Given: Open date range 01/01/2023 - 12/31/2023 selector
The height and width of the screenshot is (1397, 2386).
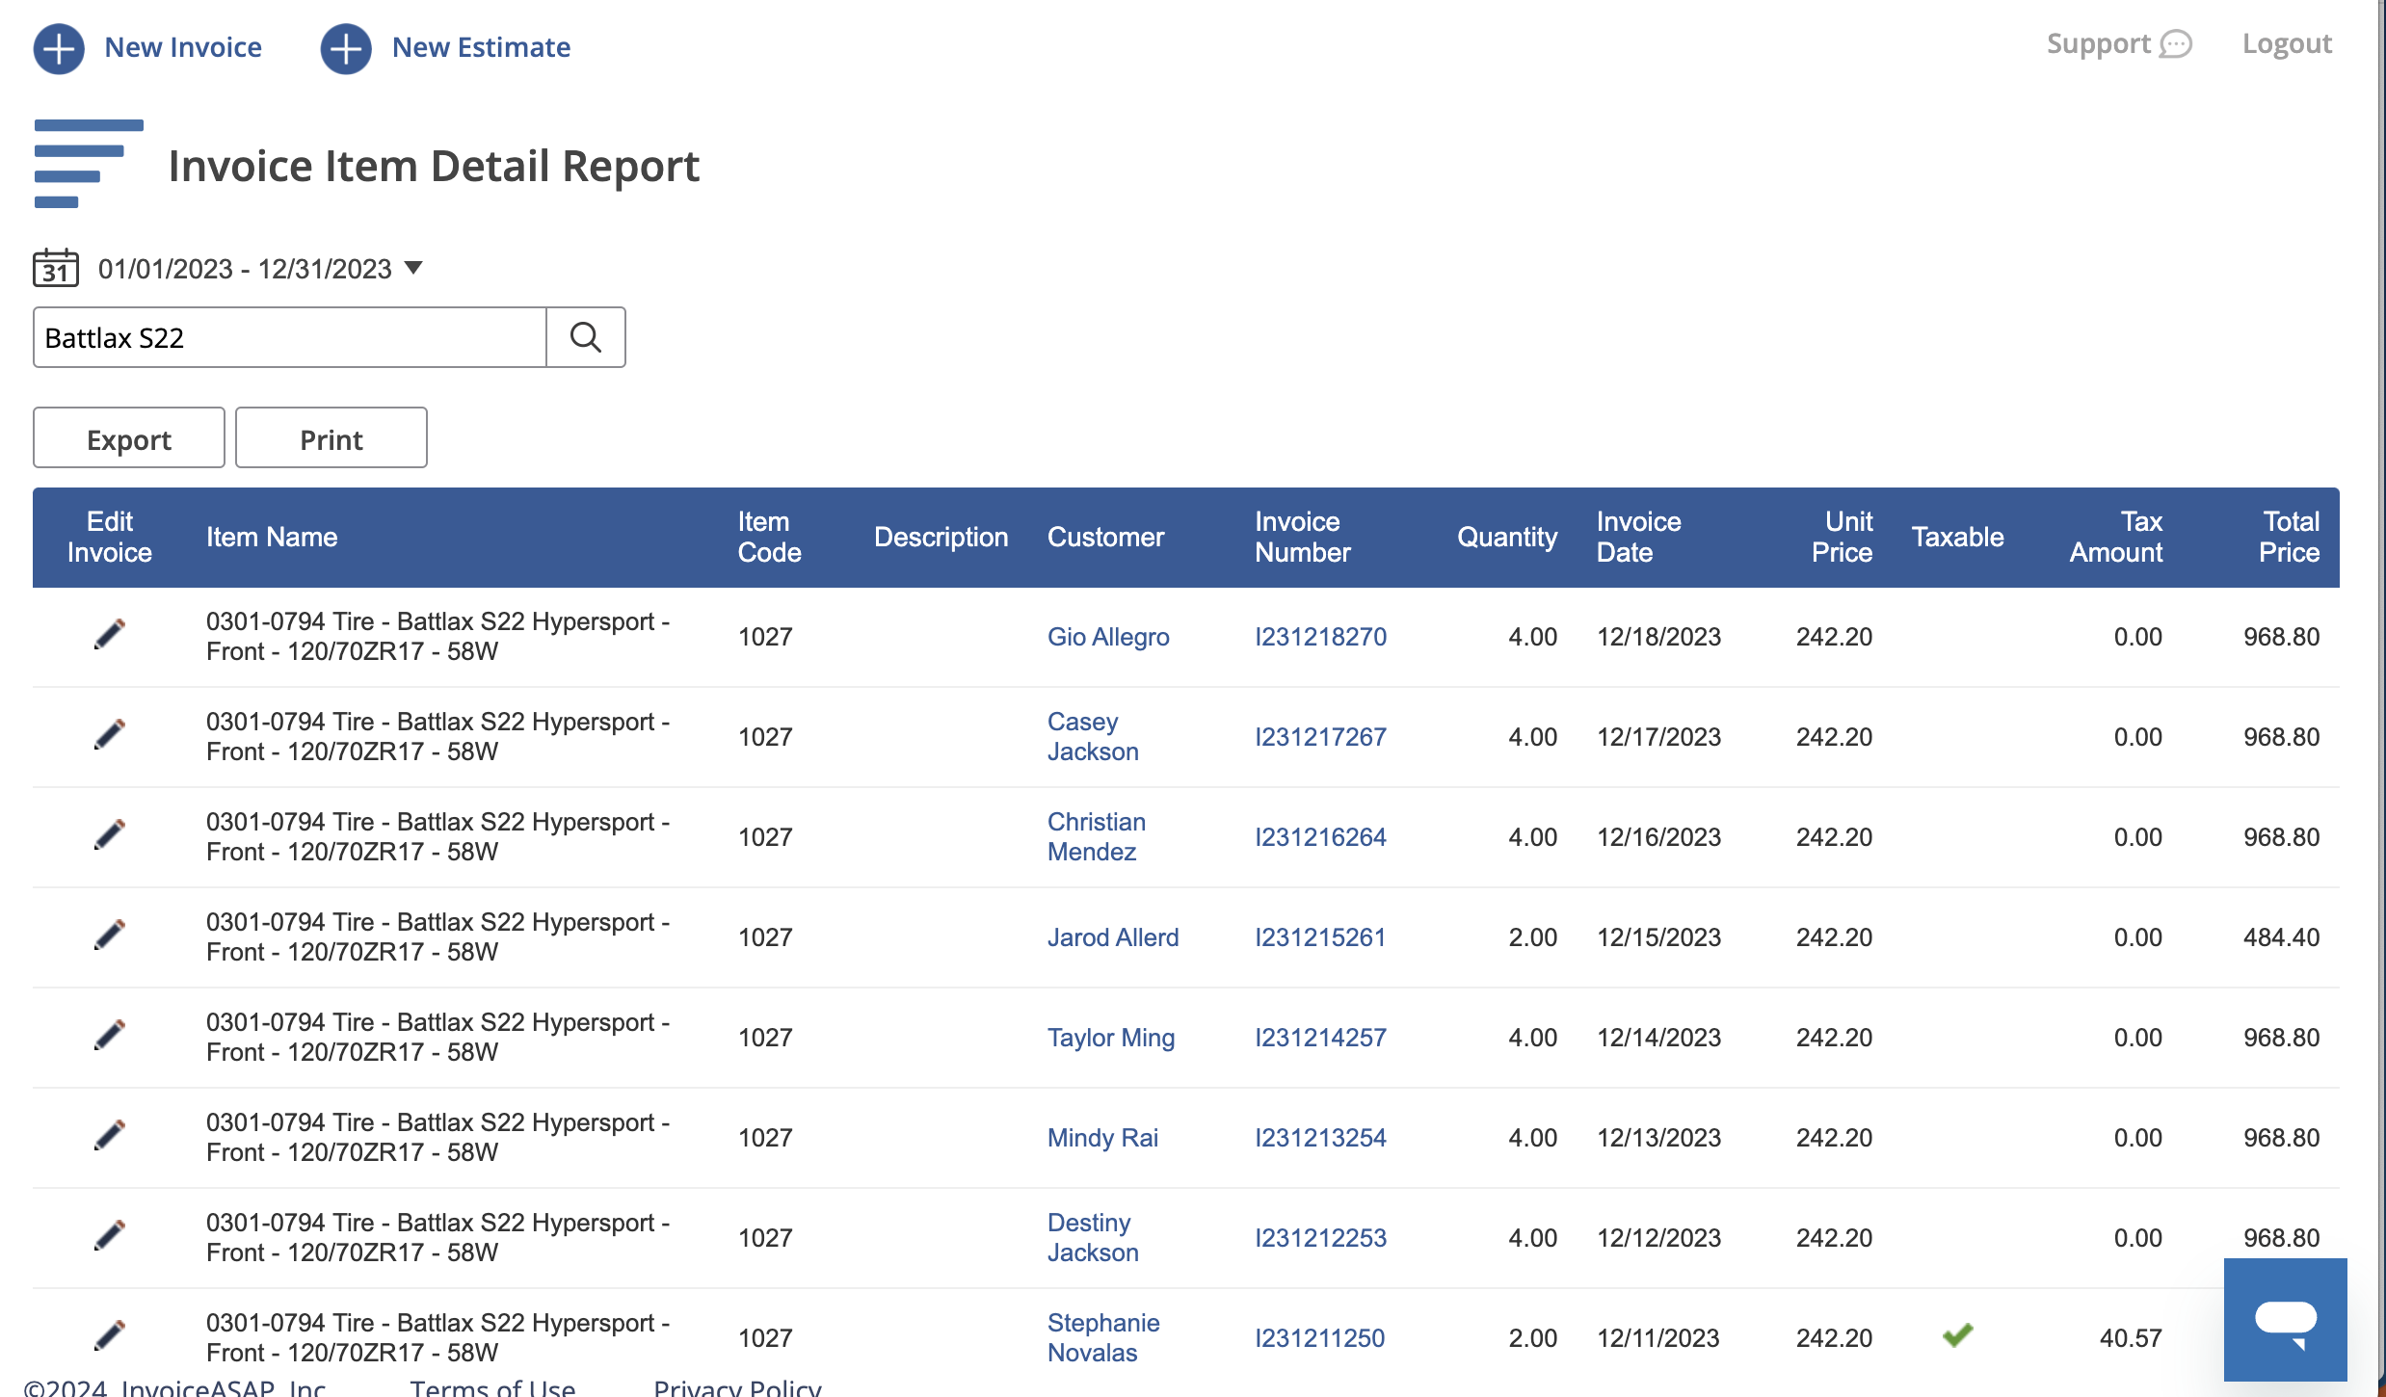Looking at the screenshot, I should pyautogui.click(x=245, y=269).
